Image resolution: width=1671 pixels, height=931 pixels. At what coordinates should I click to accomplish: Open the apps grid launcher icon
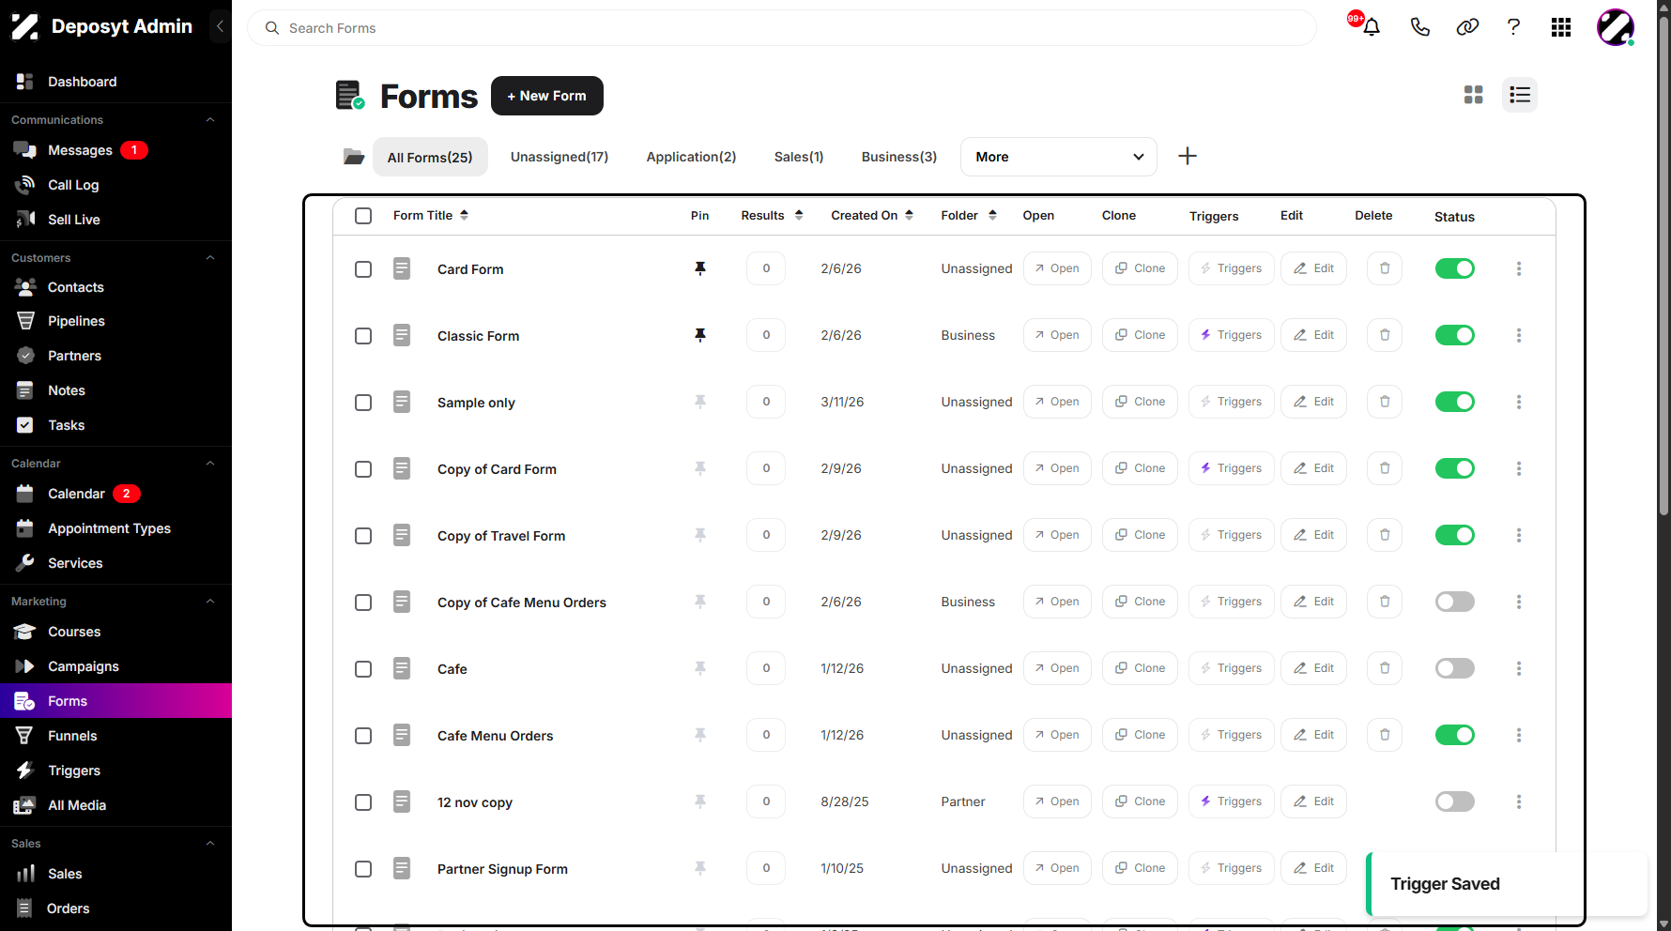click(x=1561, y=27)
